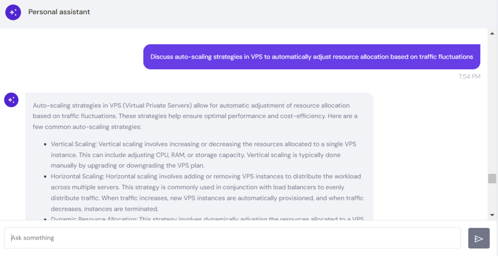Click the reply's opening paragraph on auto-scaling strategies
The image size is (498, 256).
click(x=195, y=116)
